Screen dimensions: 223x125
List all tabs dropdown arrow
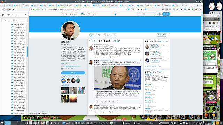pyautogui.click(x=201, y=5)
